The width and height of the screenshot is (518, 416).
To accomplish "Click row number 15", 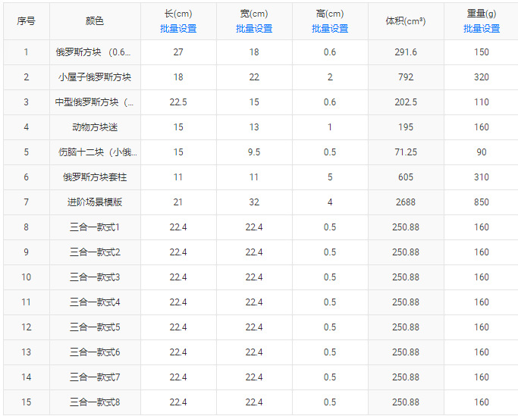I will point(27,402).
